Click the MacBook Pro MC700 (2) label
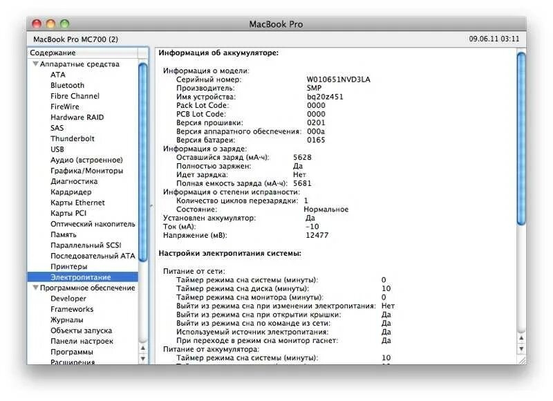The image size is (553, 401). click(x=75, y=39)
